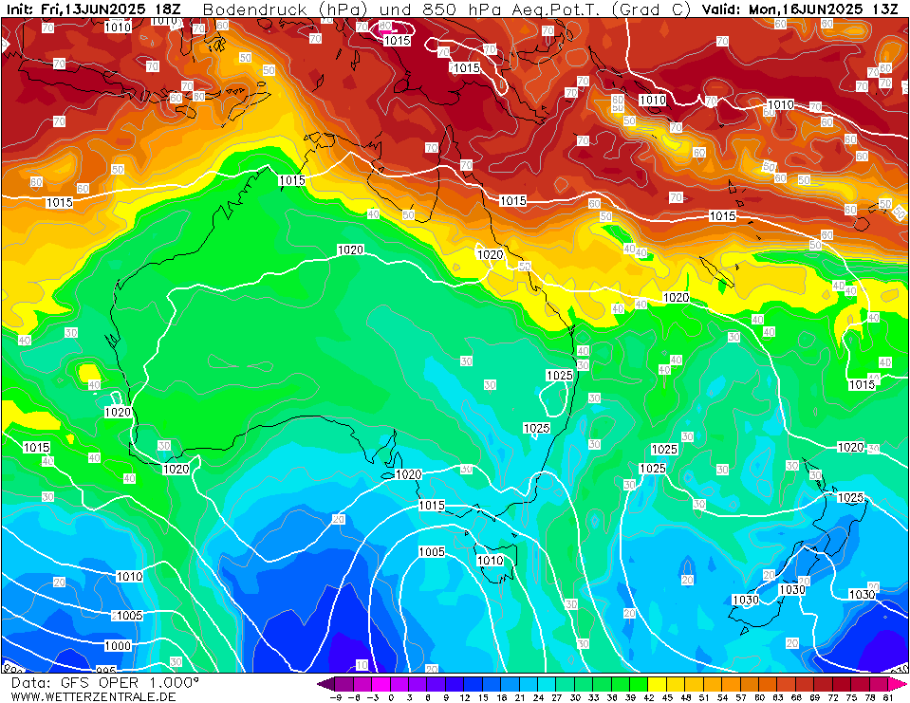This screenshot has height=703, width=910.
Task: Click the purple legend swatch between -9 and -6
Action: [x=344, y=683]
